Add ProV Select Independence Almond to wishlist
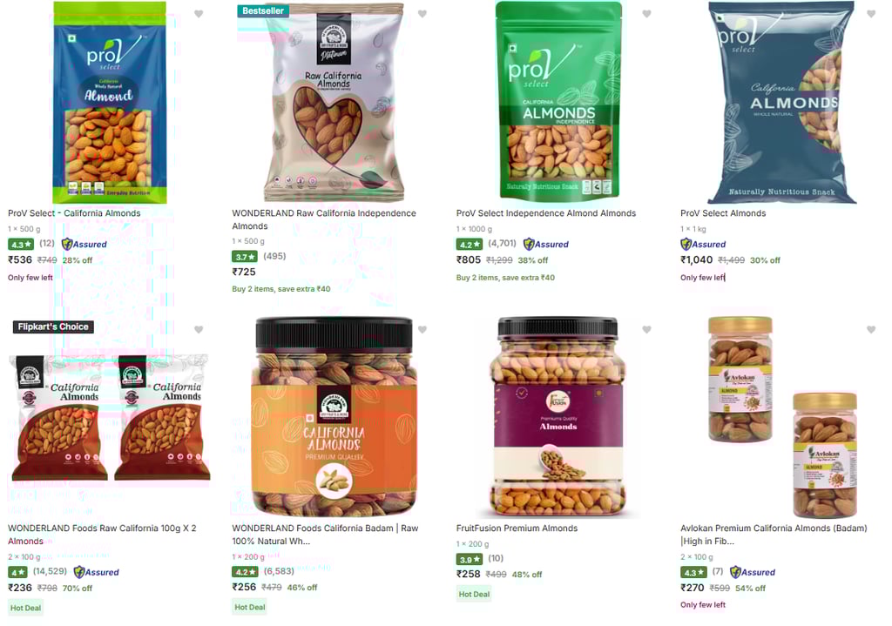 tap(646, 14)
